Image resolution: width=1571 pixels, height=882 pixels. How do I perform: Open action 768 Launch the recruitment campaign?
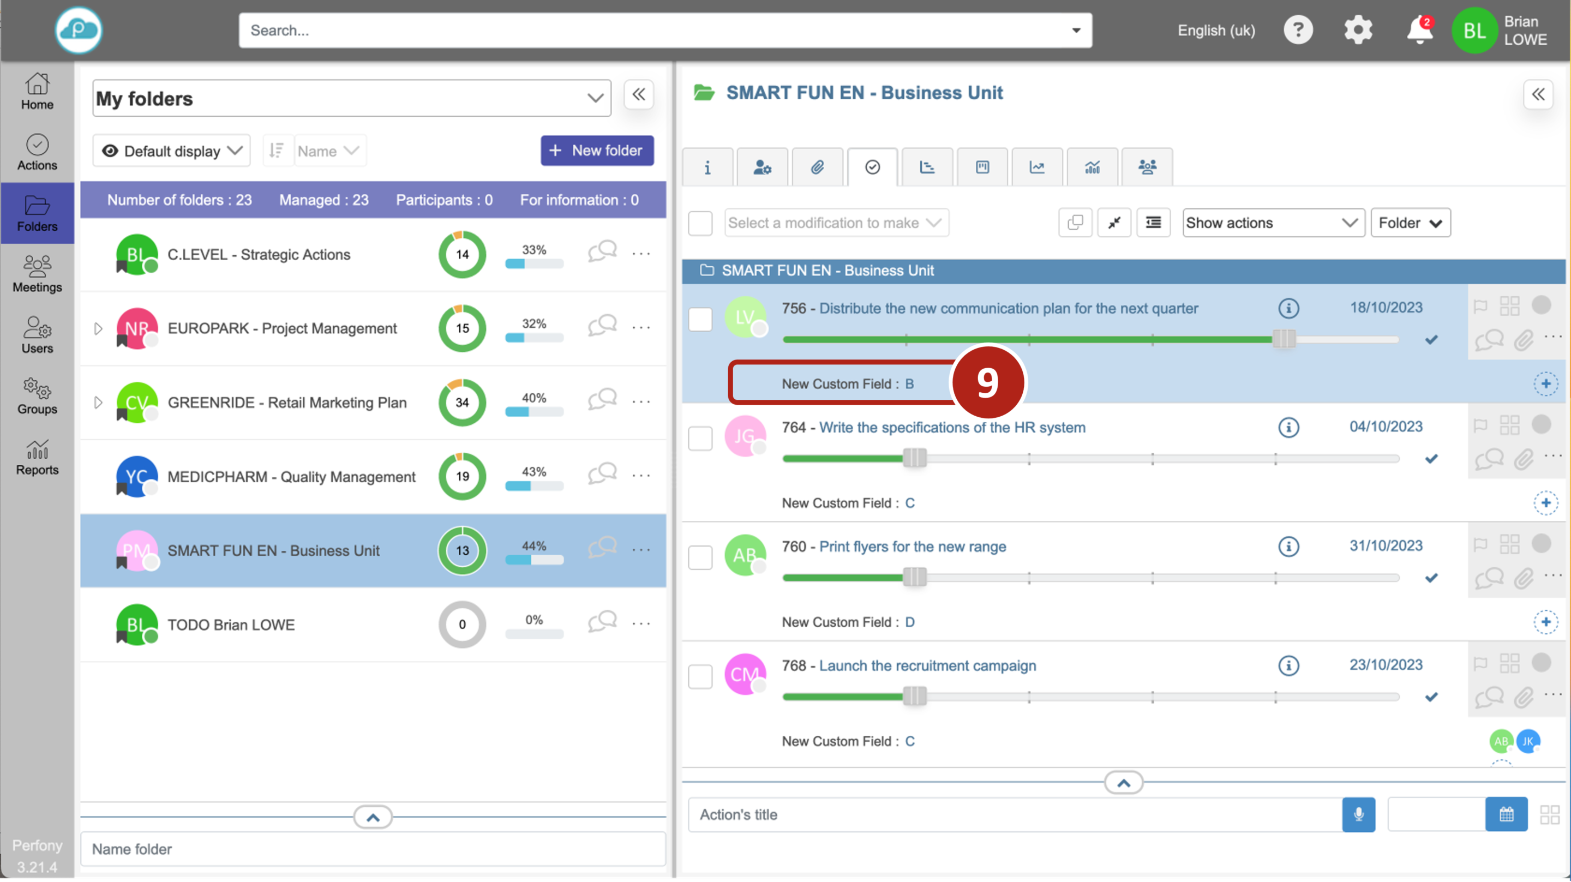(x=927, y=665)
